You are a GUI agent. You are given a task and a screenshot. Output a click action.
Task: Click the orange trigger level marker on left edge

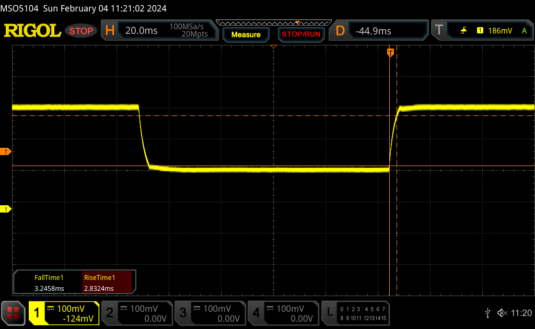[x=6, y=152]
